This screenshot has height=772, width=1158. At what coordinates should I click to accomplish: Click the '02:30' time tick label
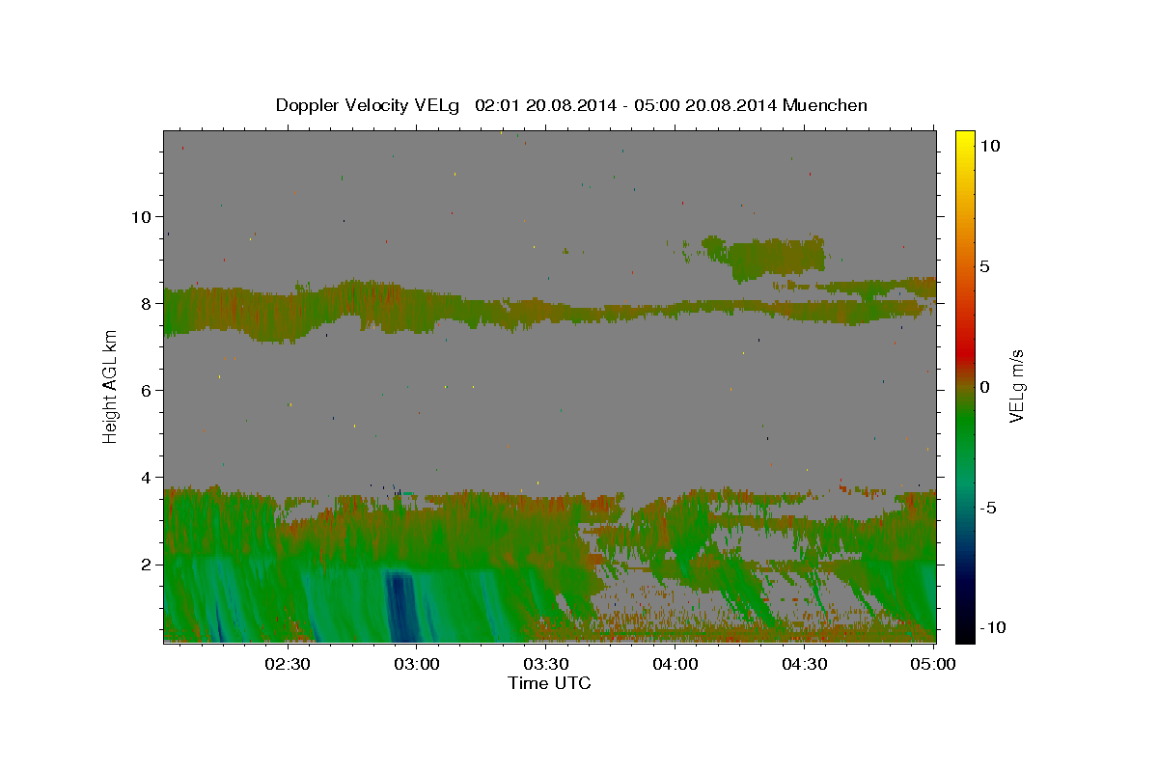click(288, 665)
